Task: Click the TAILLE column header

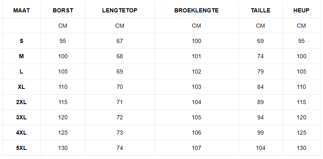Action: click(x=261, y=10)
